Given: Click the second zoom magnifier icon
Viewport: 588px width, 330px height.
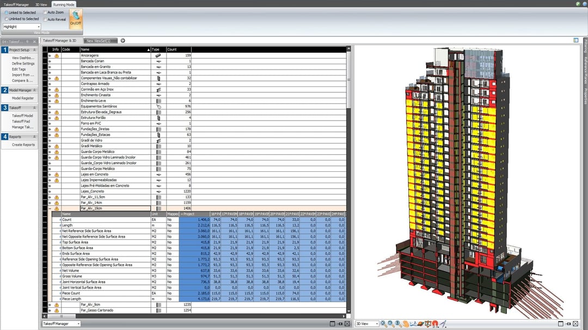Looking at the screenshot, I should [391, 323].
